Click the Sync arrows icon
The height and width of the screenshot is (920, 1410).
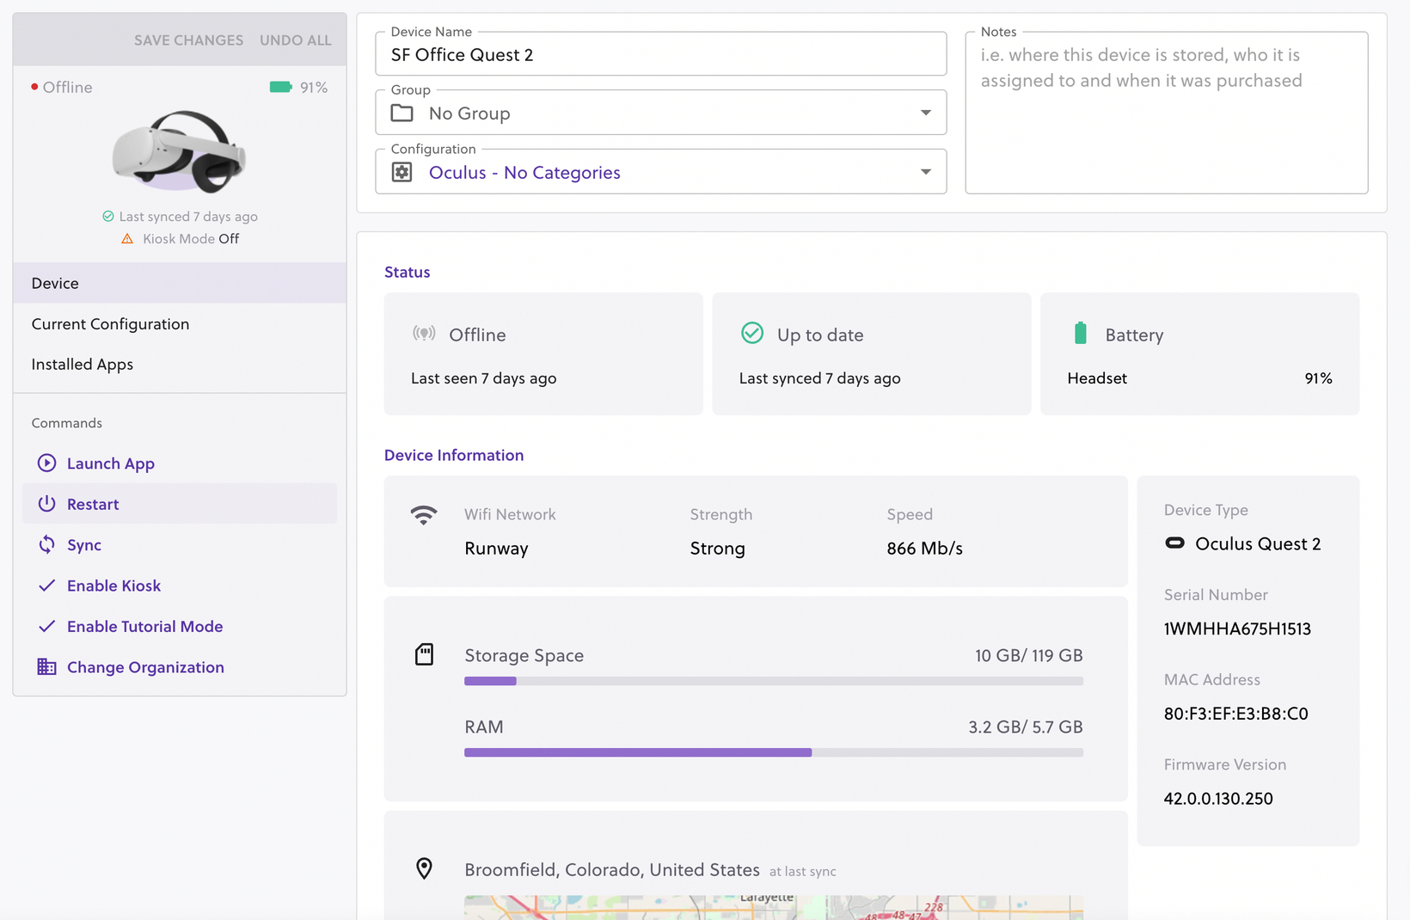pyautogui.click(x=46, y=544)
